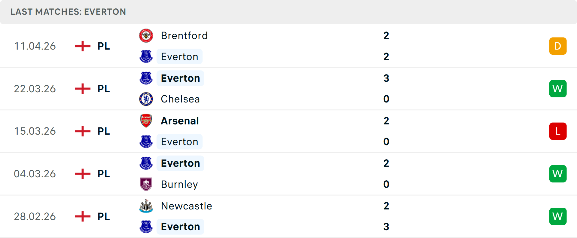Click the England flag beside 11.04.26
This screenshot has height=238, width=577.
82,46
